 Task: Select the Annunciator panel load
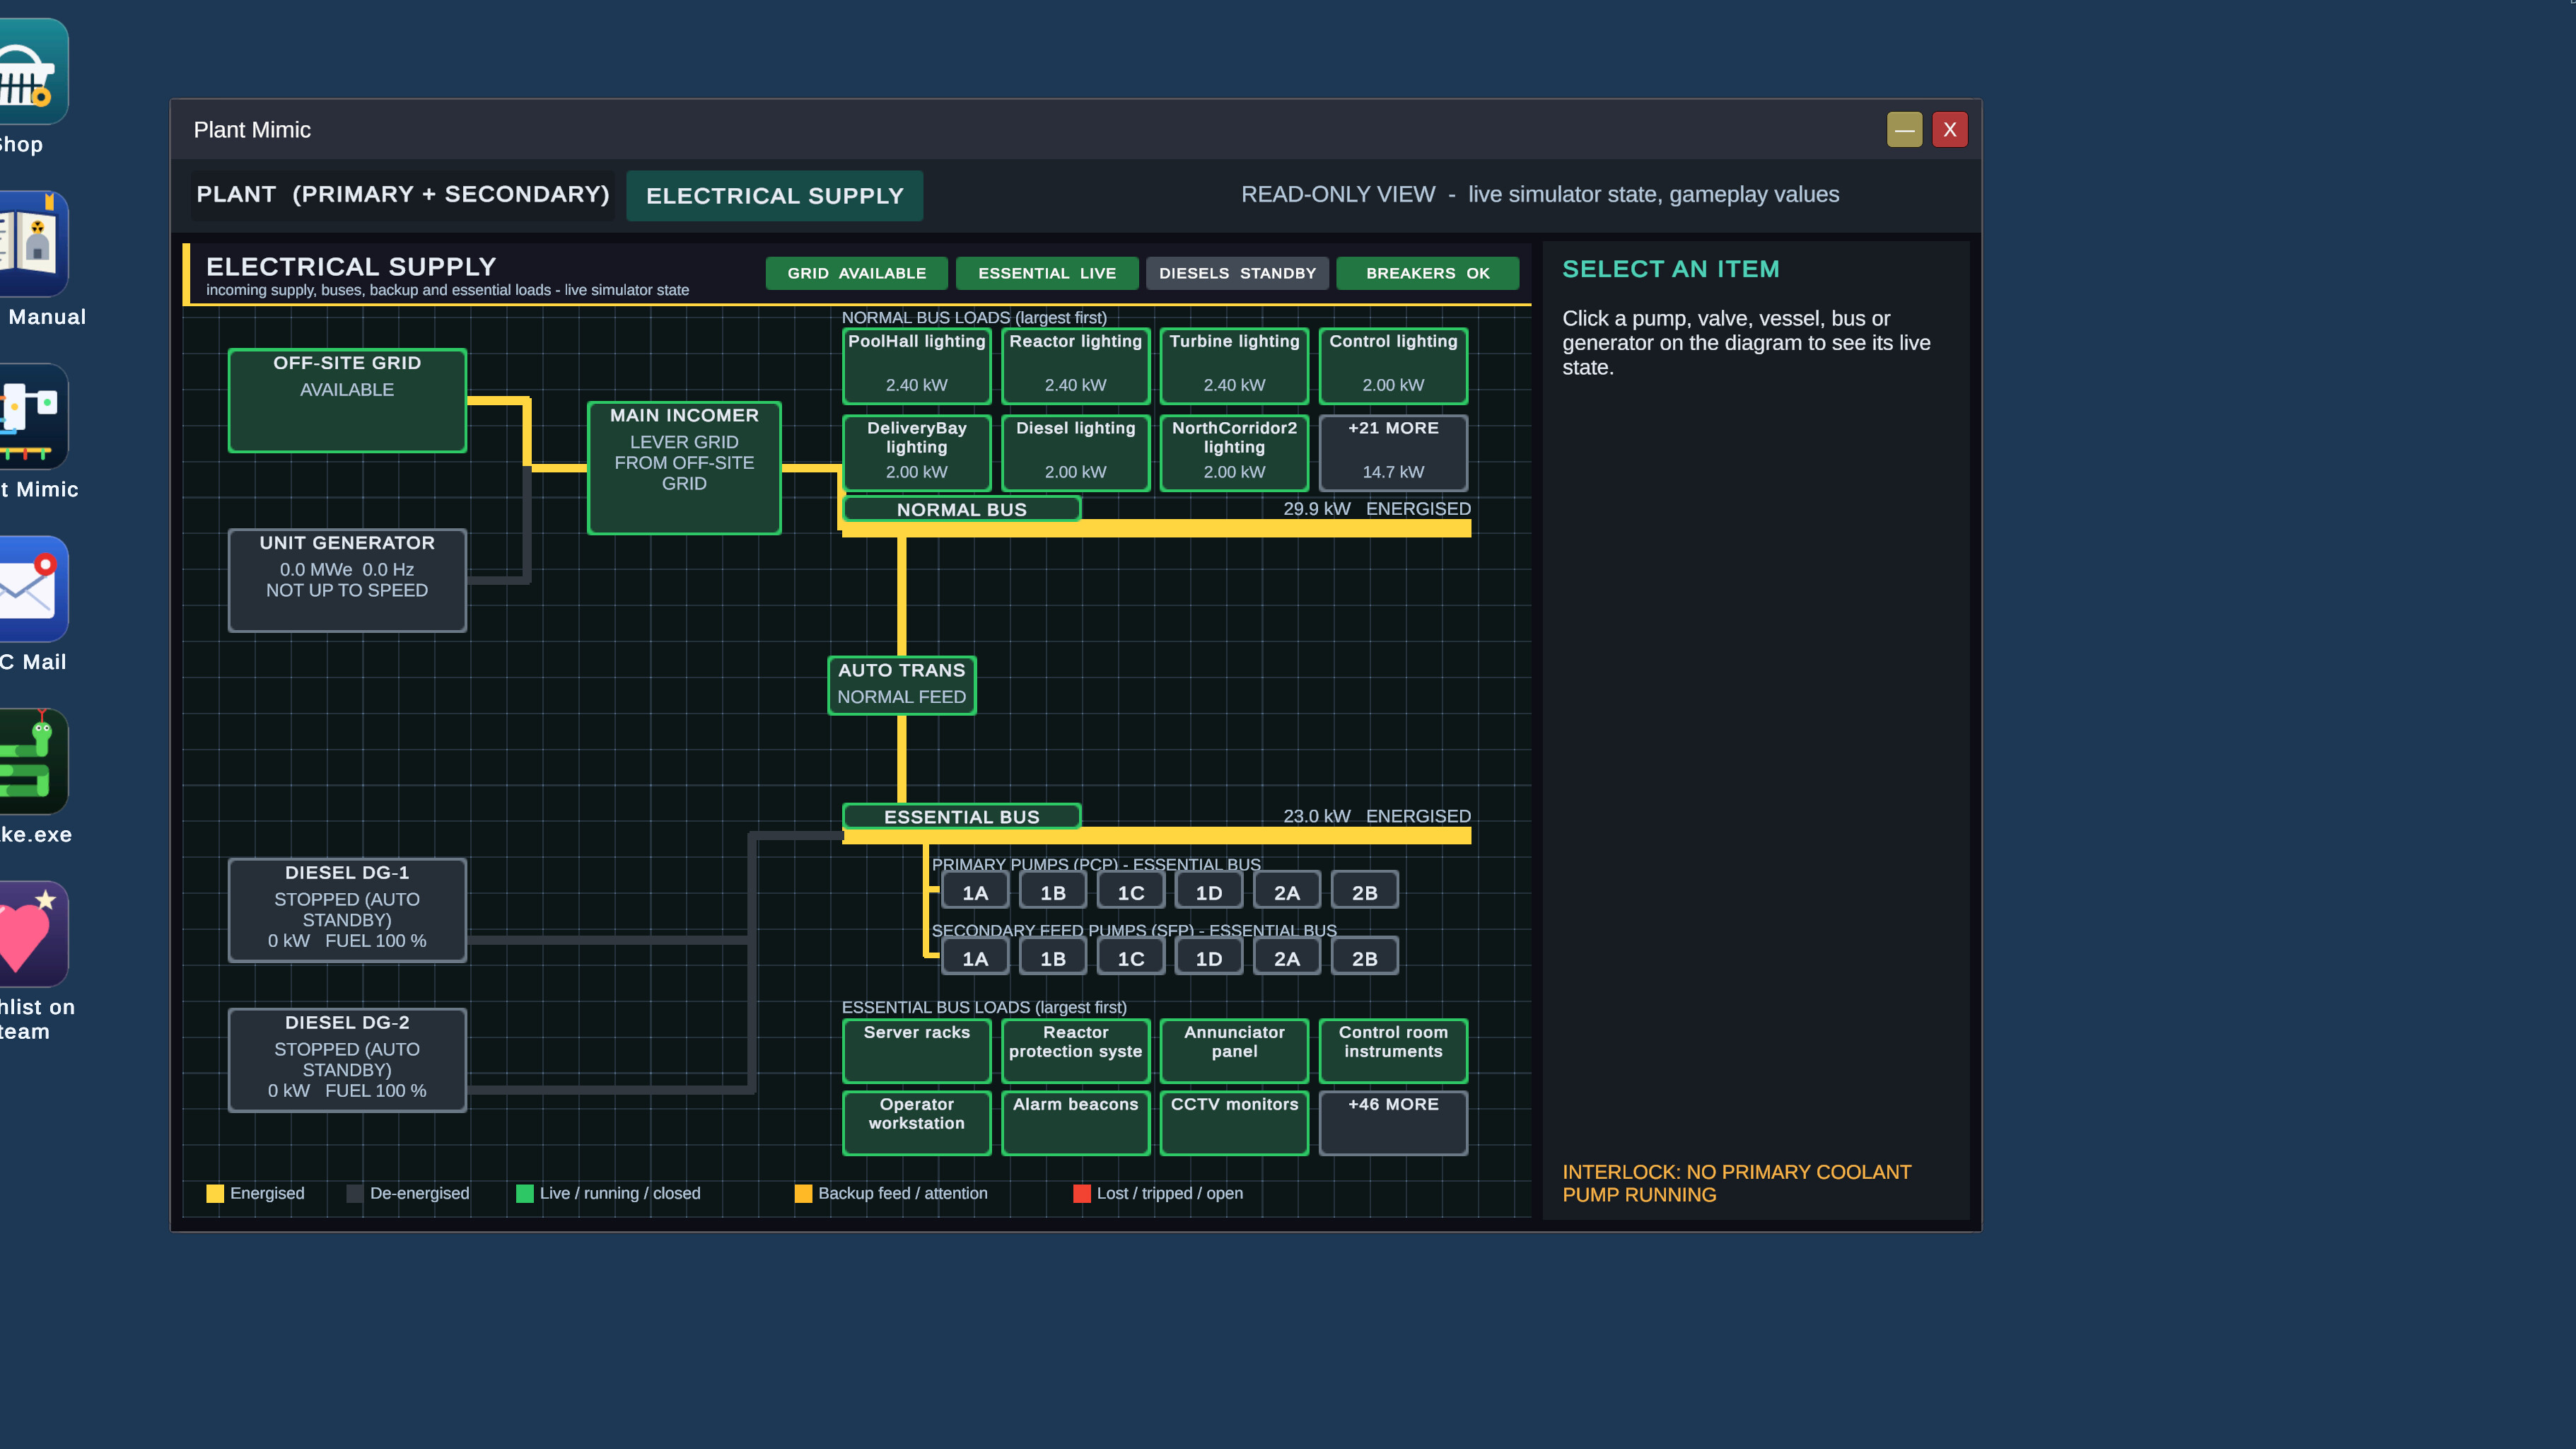point(1234,1050)
